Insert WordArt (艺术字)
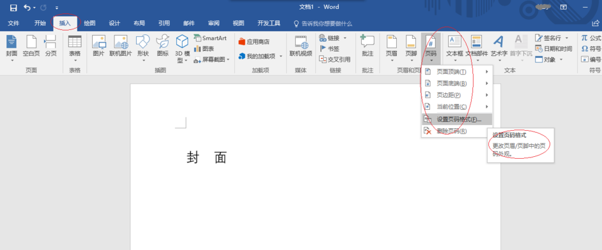602x250 pixels. [499, 48]
